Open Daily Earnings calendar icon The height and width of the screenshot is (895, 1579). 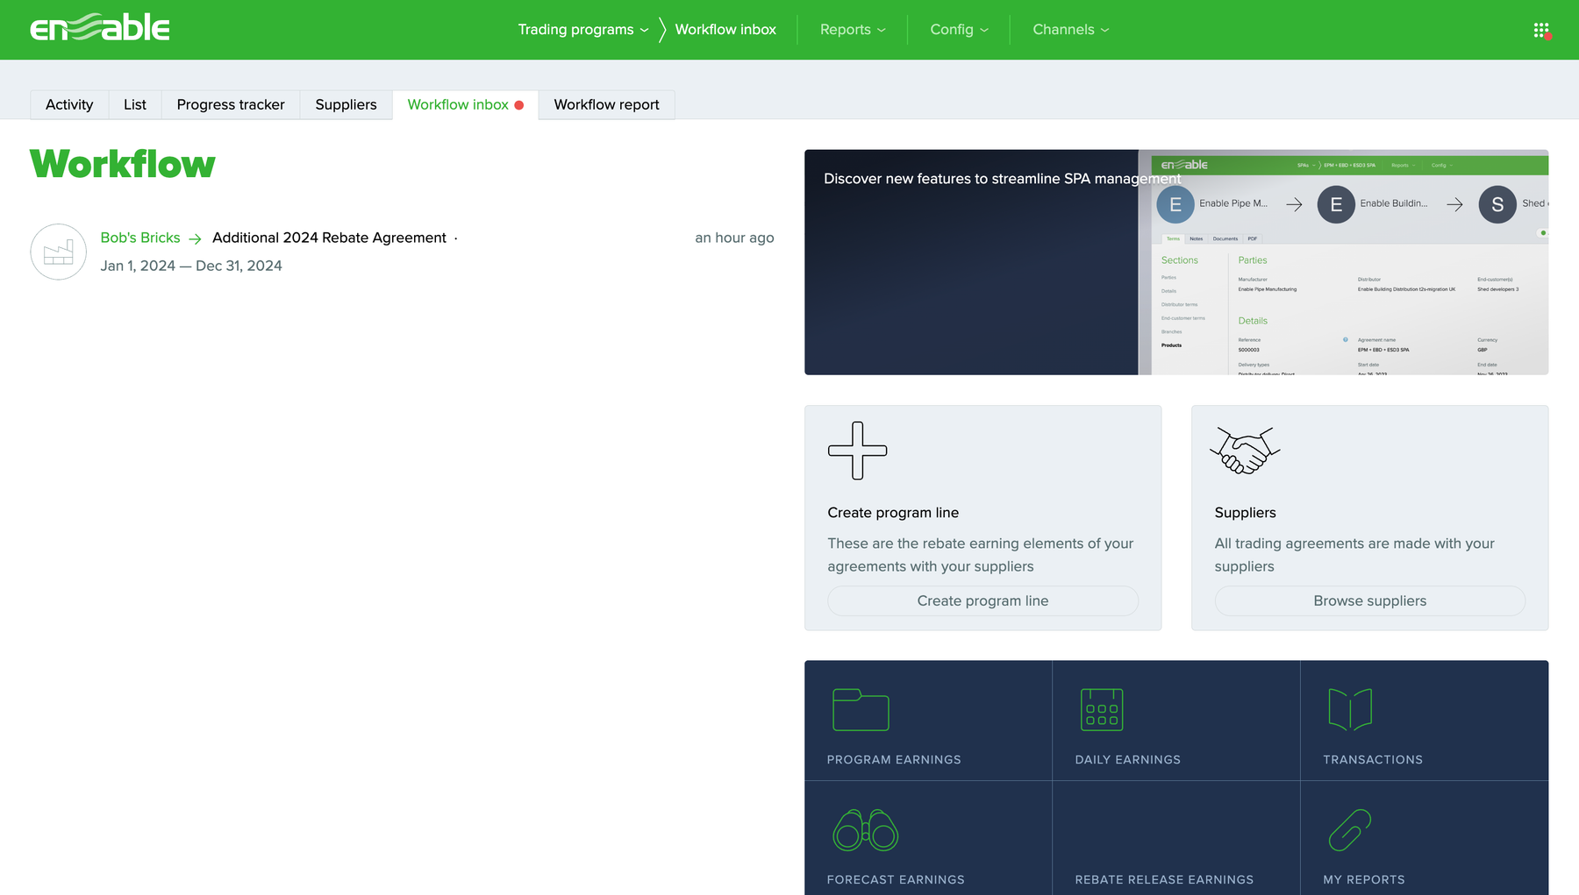[x=1102, y=709]
